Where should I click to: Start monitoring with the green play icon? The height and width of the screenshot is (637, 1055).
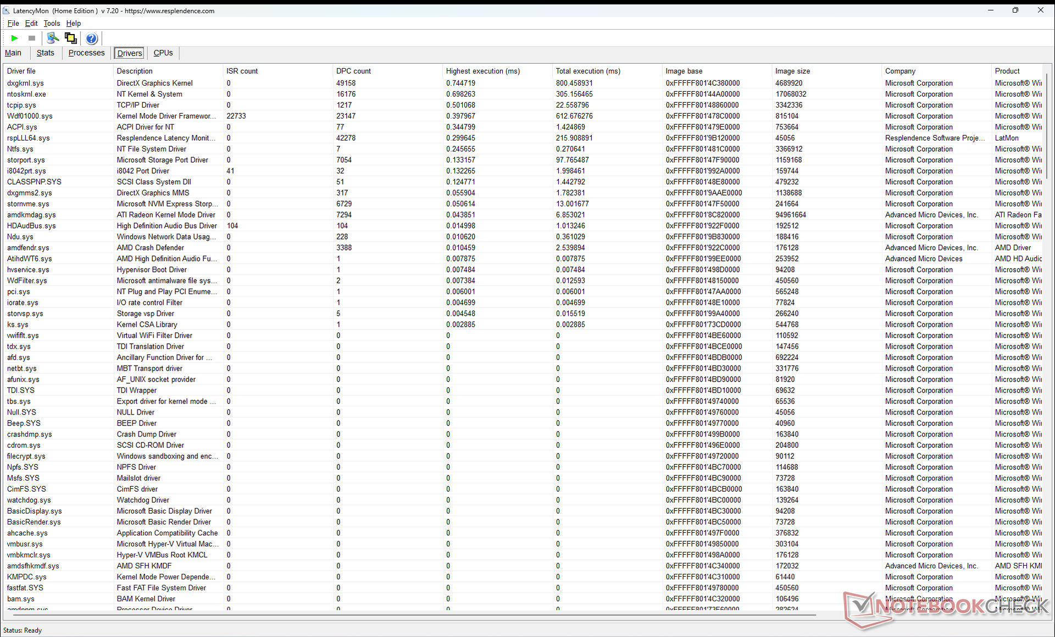click(x=14, y=38)
